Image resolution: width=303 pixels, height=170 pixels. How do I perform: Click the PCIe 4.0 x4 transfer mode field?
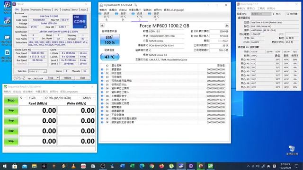point(167,45)
